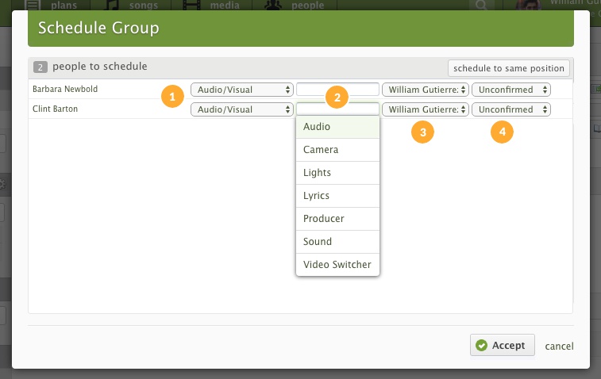Click the Schedule Group dialog title
This screenshot has height=379, width=601.
[x=98, y=28]
